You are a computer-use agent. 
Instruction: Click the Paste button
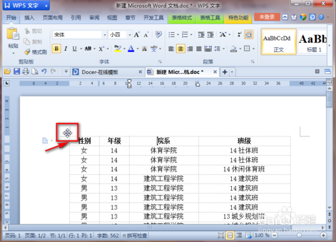click(13, 41)
